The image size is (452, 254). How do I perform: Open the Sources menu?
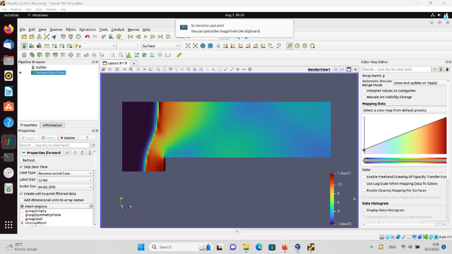56,30
